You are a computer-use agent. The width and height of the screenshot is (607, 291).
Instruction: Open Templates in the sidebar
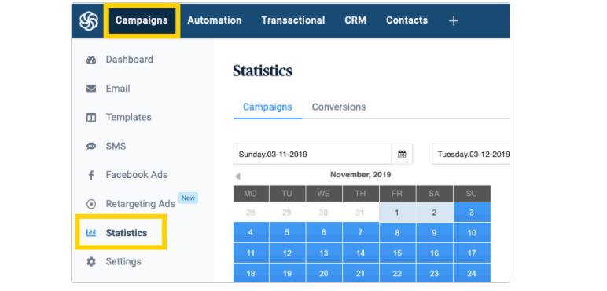pos(128,118)
